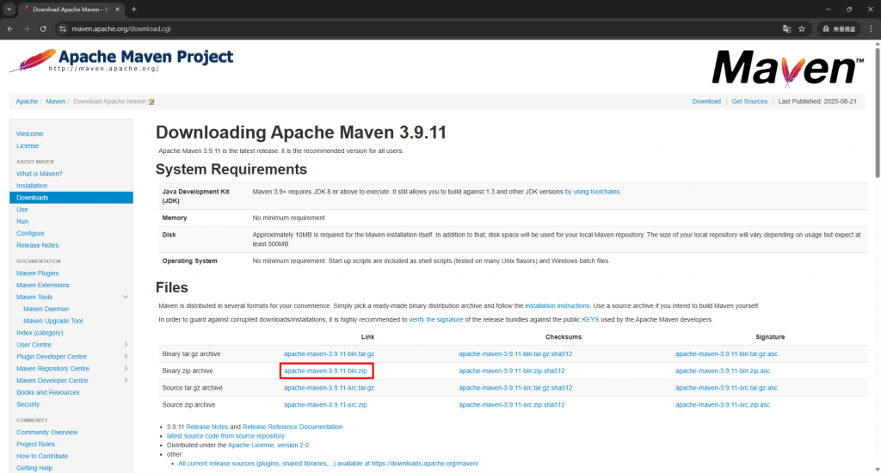Open Maven Extensions sidebar link
The height and width of the screenshot is (473, 881).
tap(43, 285)
